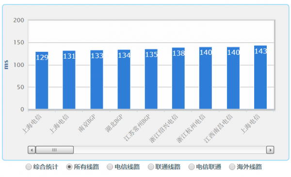This screenshot has height=177, width=291.
Task: Click the 浙江绍兴电信 bar showing 138
Action: [178, 78]
